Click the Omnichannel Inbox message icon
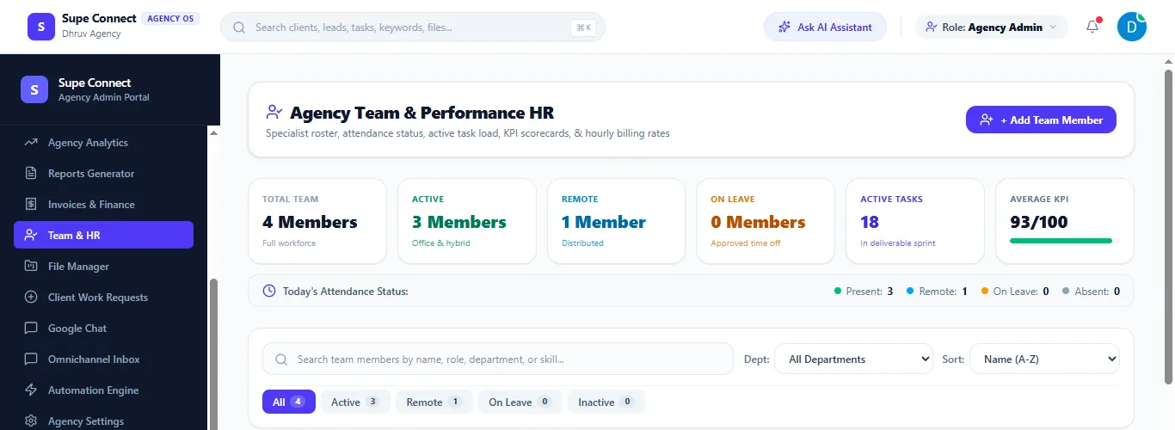Image resolution: width=1175 pixels, height=430 pixels. click(x=31, y=359)
